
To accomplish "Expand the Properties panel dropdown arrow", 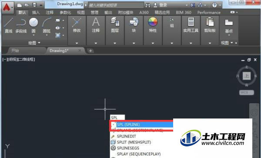I will click(153, 43).
